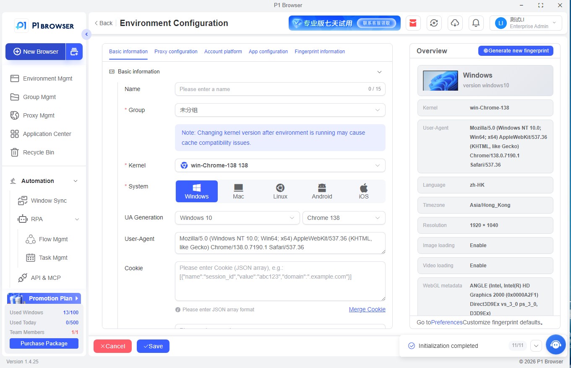Click into the User-Agent text area
The image size is (571, 368).
click(280, 243)
